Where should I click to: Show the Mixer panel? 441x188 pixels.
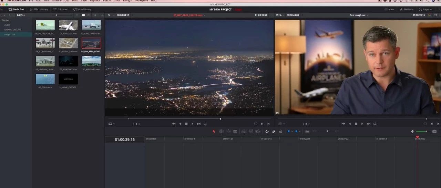pyautogui.click(x=389, y=9)
